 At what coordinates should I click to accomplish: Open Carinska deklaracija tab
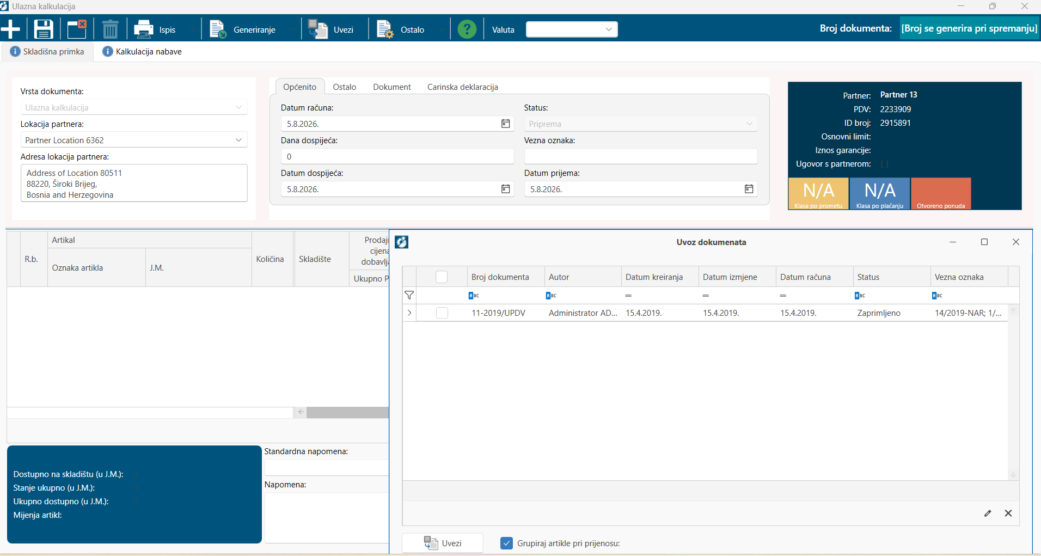(463, 87)
